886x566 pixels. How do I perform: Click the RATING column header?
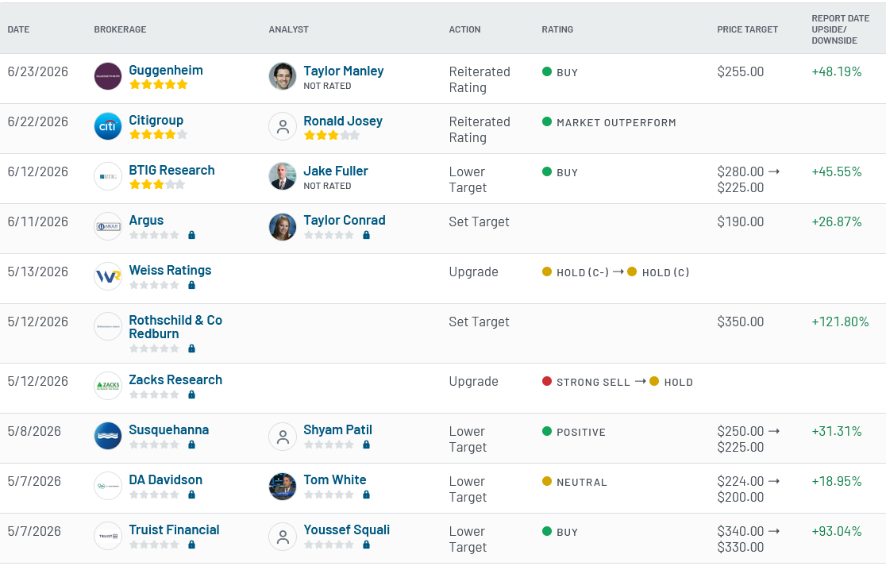557,29
